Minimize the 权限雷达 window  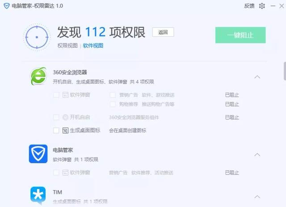click(x=273, y=6)
